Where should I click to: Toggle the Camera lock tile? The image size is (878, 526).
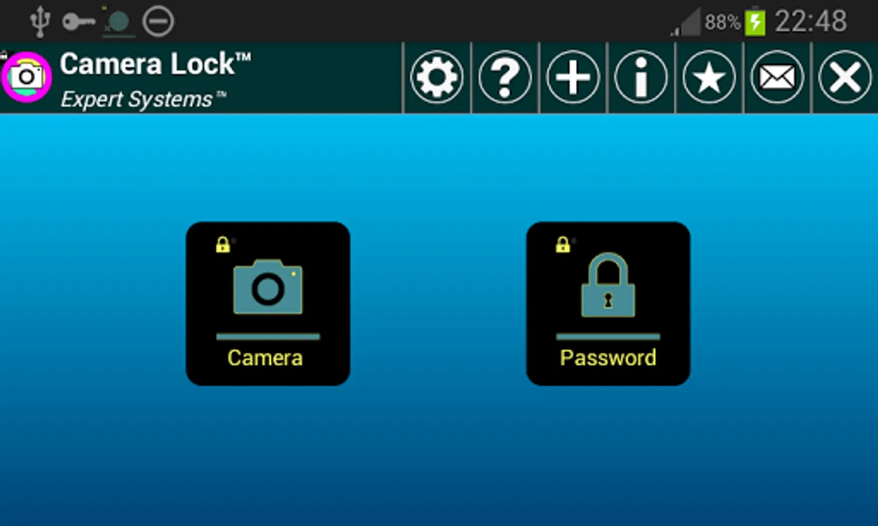pyautogui.click(x=268, y=303)
